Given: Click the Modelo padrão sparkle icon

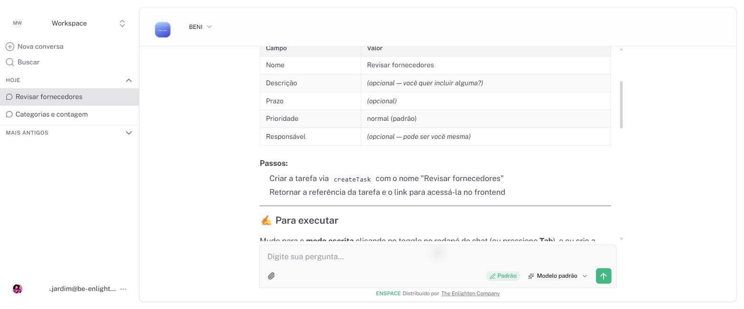Looking at the screenshot, I should pos(531,276).
